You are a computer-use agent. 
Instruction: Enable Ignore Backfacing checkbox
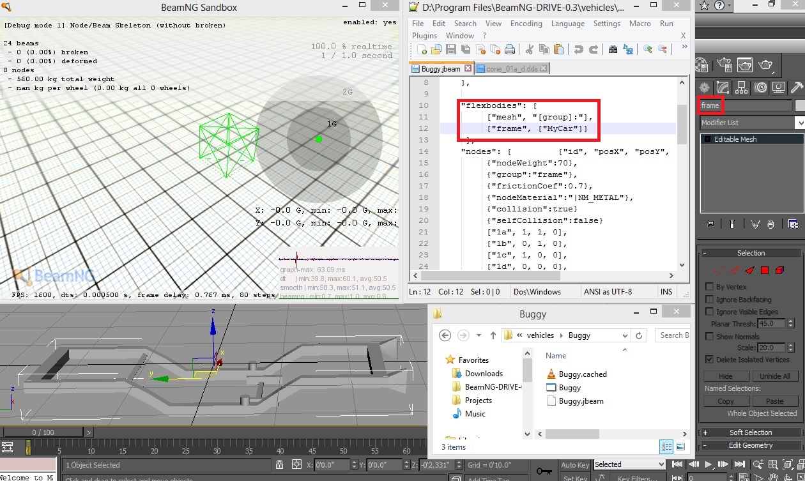pos(709,299)
